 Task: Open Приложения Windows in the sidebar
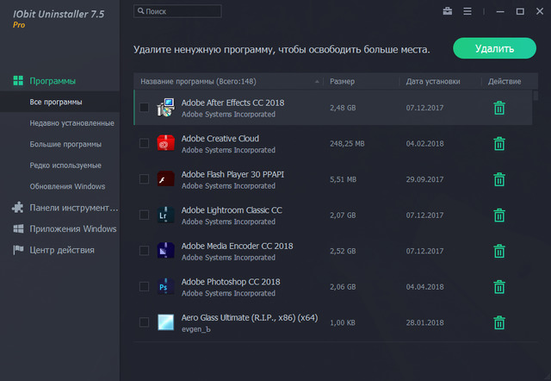point(72,228)
